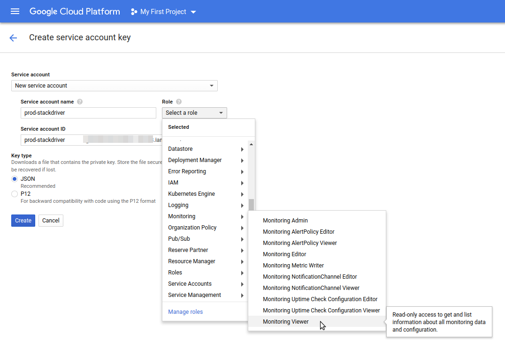Open the hamburger navigation menu
This screenshot has height=348, width=505.
[15, 11]
